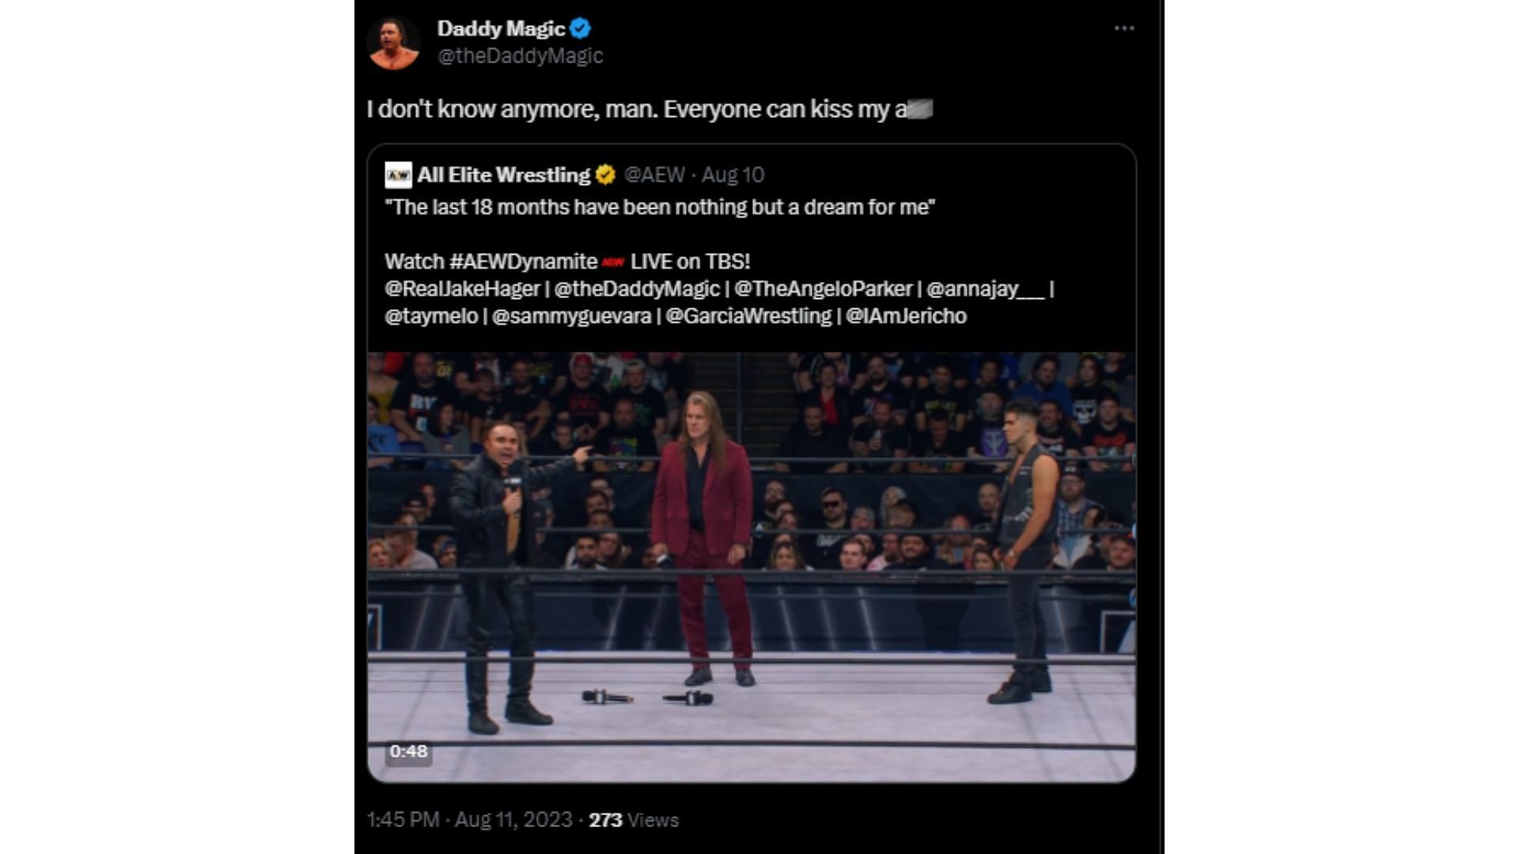
Task: Click the 0:48 video duration badge
Action: tap(408, 751)
